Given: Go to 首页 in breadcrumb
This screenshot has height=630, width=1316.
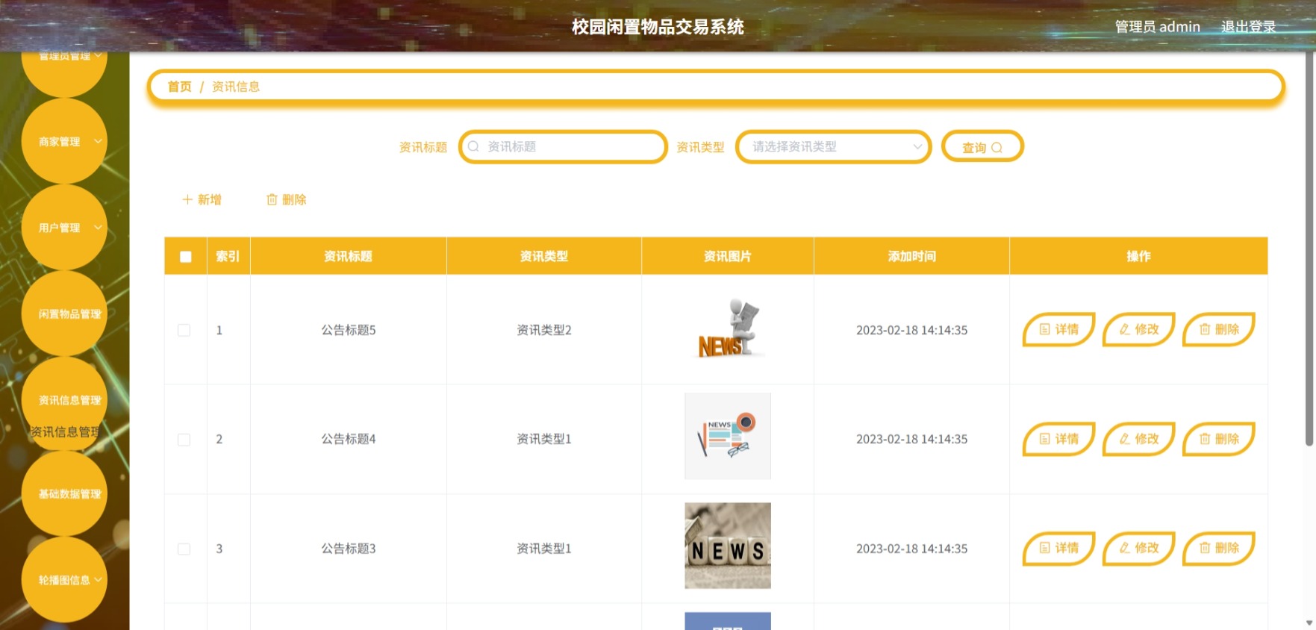Looking at the screenshot, I should [179, 87].
